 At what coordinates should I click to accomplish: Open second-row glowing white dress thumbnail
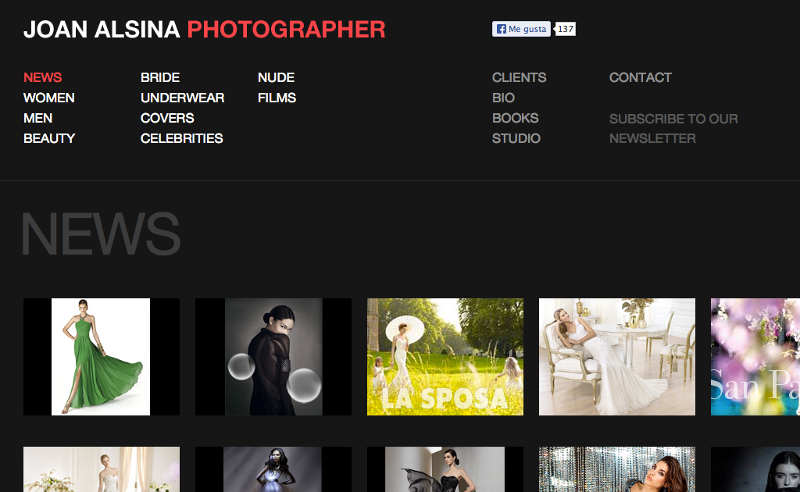point(273,469)
